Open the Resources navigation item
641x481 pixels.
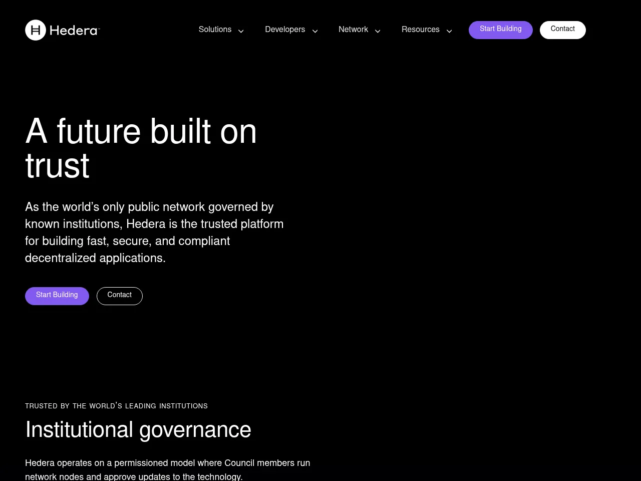point(420,30)
